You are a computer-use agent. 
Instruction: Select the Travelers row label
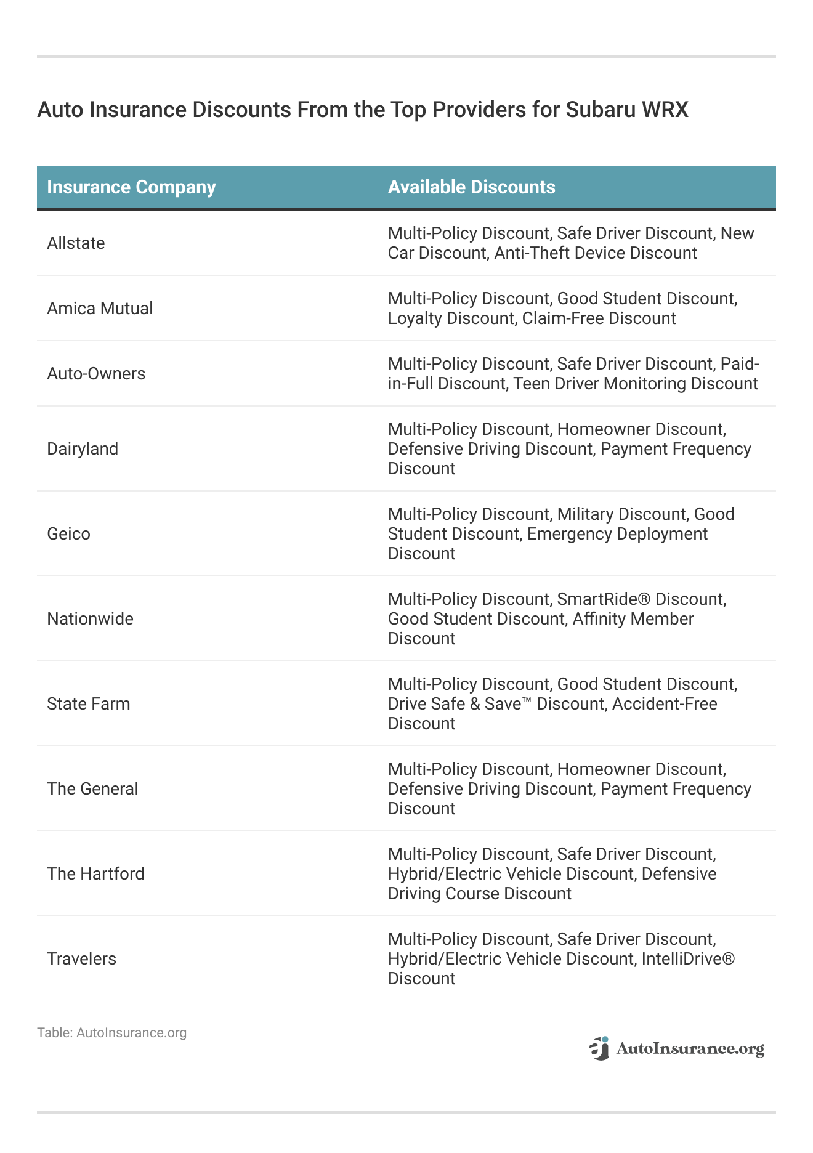pyautogui.click(x=81, y=959)
